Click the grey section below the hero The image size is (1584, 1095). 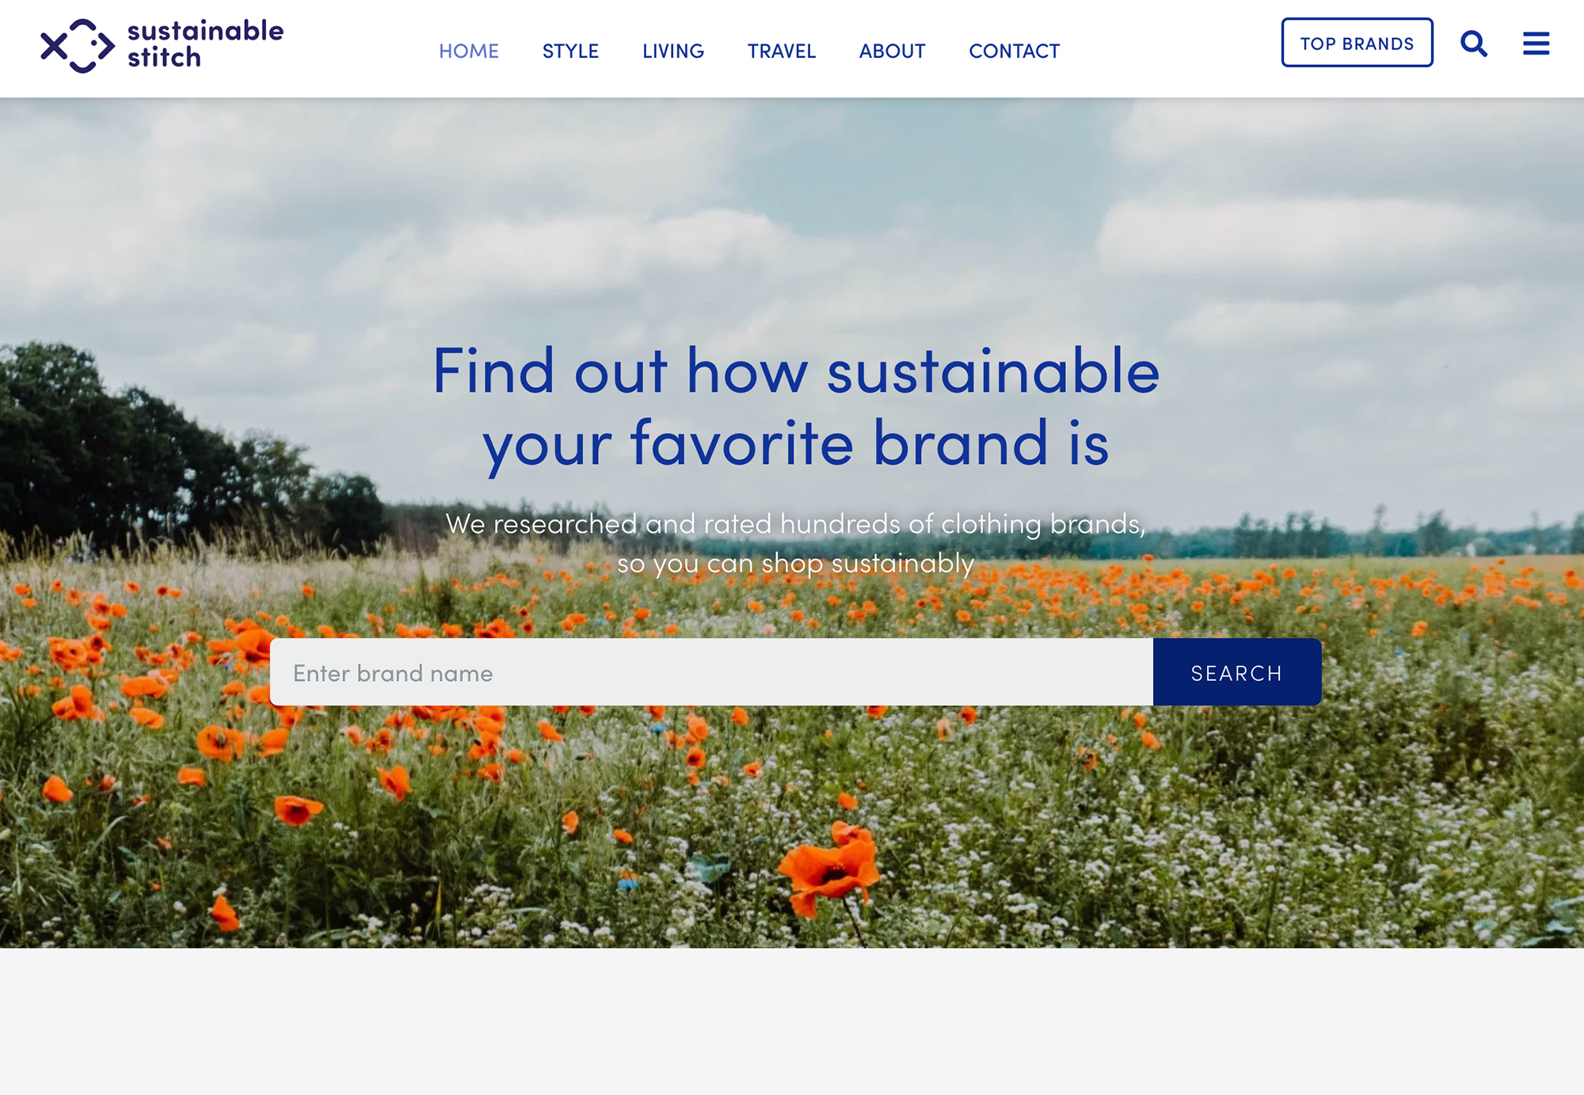coord(792,1021)
